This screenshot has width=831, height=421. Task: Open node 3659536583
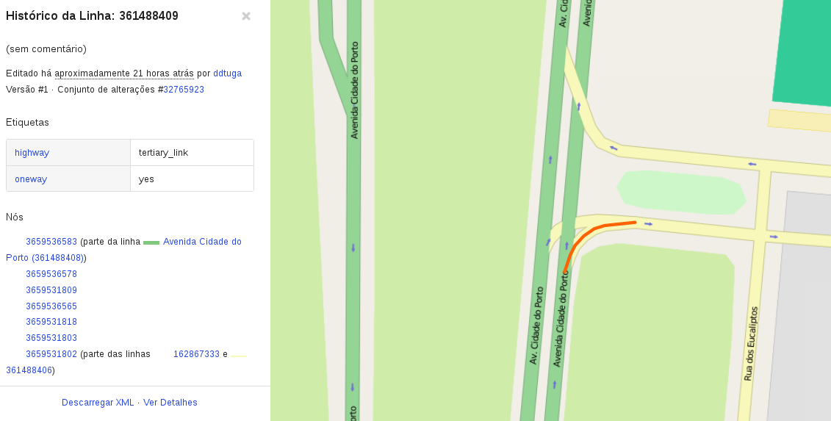click(51, 242)
